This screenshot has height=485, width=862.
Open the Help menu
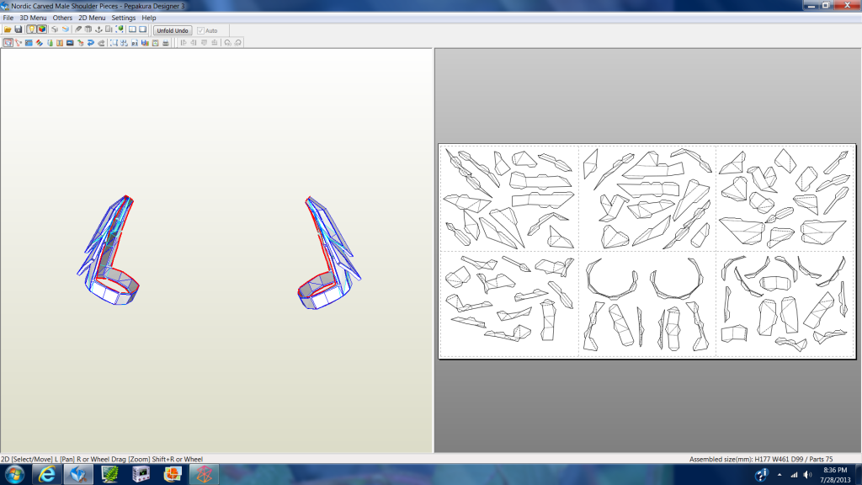tap(149, 18)
